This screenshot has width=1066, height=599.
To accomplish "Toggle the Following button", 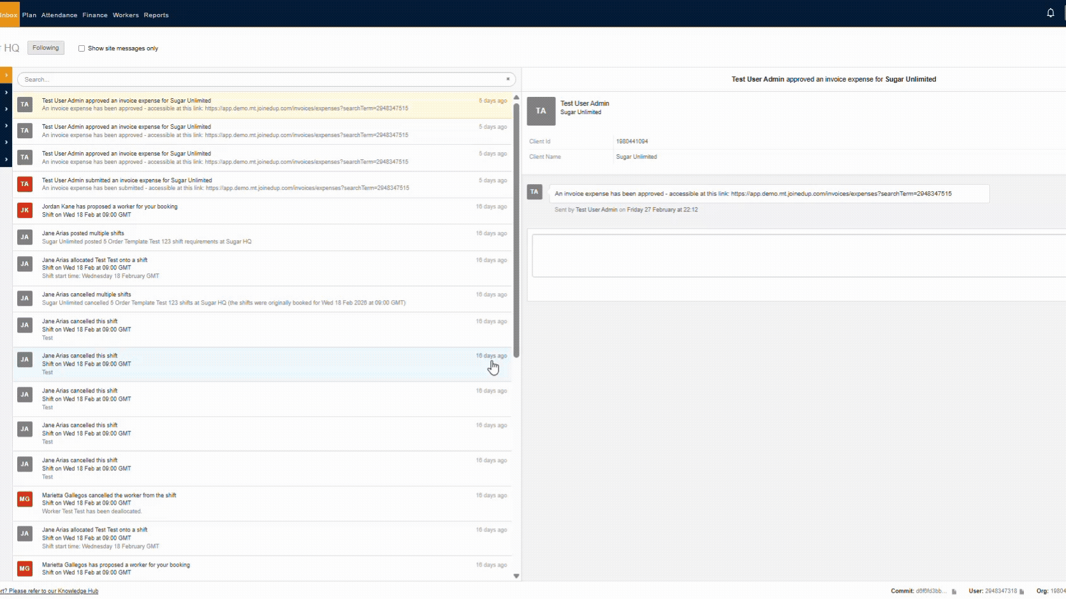I will pos(45,48).
